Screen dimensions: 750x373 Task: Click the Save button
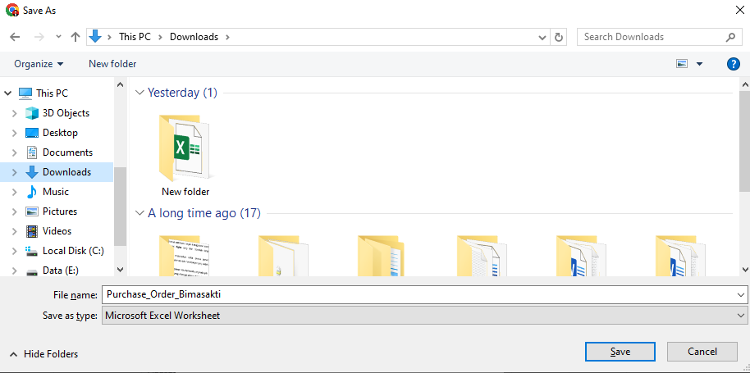point(620,352)
